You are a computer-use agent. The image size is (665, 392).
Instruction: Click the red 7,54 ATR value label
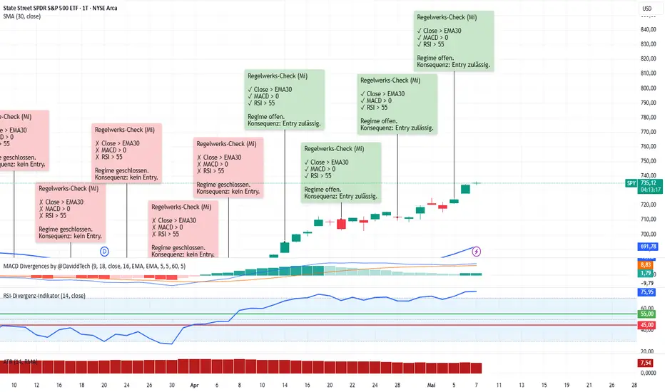coord(646,363)
